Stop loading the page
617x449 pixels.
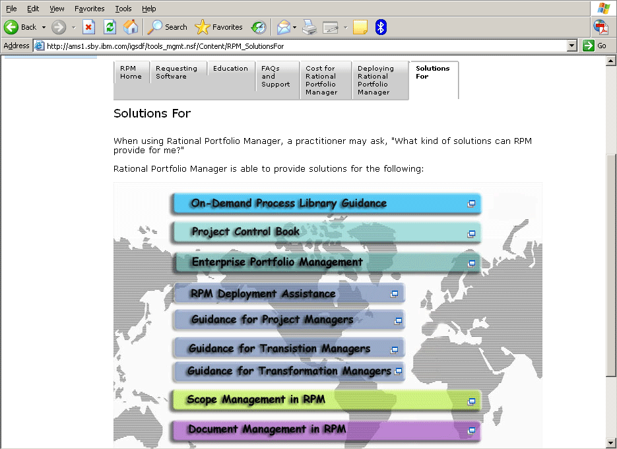[88, 27]
